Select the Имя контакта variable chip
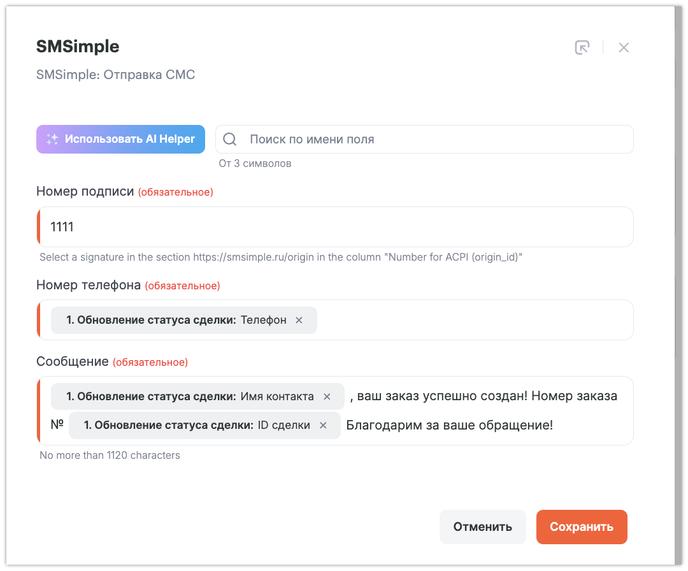 coord(190,396)
